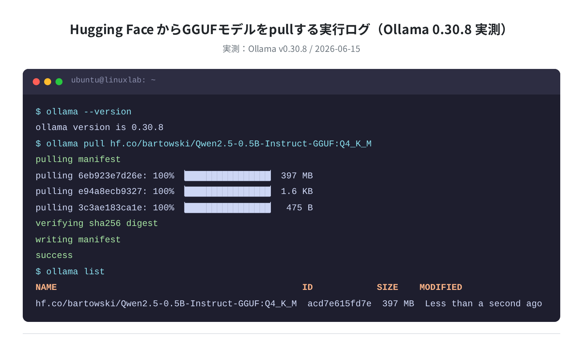The width and height of the screenshot is (583, 356).
Task: Click the "$ ollama --version" command line
Action: (x=84, y=112)
